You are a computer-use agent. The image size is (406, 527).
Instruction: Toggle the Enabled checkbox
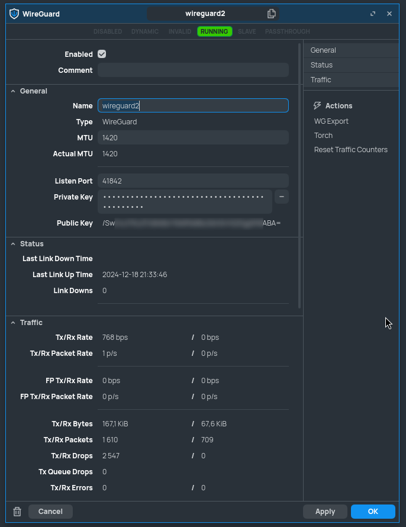click(x=102, y=54)
